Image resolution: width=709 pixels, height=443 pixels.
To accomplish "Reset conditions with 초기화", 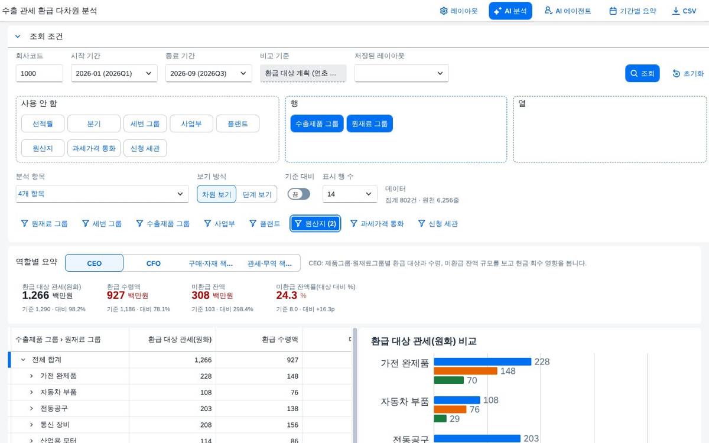I will click(688, 73).
